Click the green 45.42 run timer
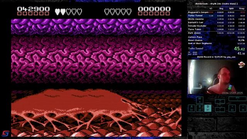Screen dimensions: 247x139 click(x=239, y=49)
